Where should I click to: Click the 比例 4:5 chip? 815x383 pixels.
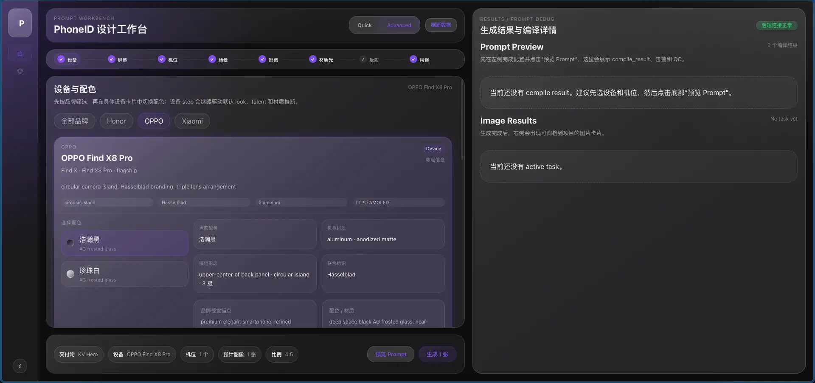tap(282, 354)
